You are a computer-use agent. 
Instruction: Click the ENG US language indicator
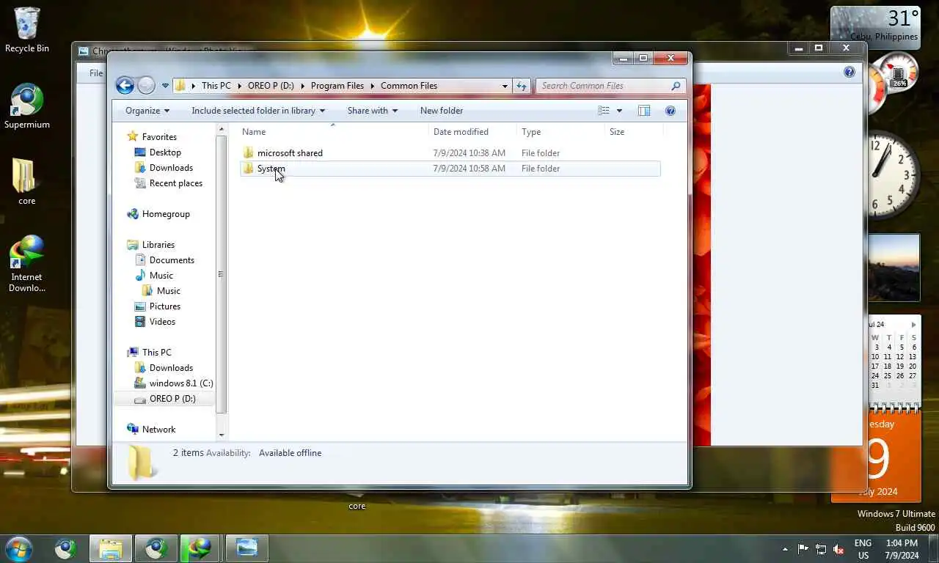[863, 549]
